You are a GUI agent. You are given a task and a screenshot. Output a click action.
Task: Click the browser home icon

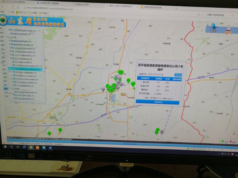click(19, 8)
